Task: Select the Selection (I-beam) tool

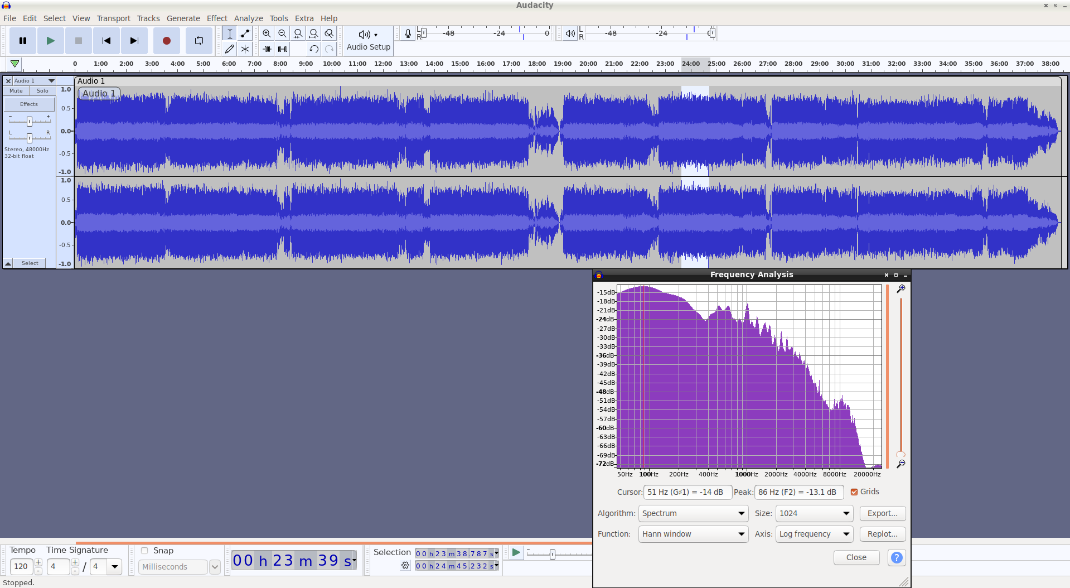Action: (x=229, y=33)
